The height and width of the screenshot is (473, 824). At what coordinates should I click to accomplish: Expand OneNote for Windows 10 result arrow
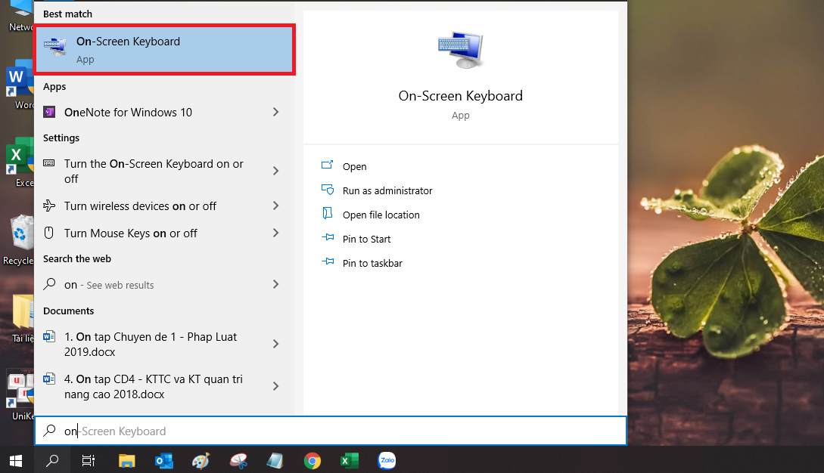point(275,112)
